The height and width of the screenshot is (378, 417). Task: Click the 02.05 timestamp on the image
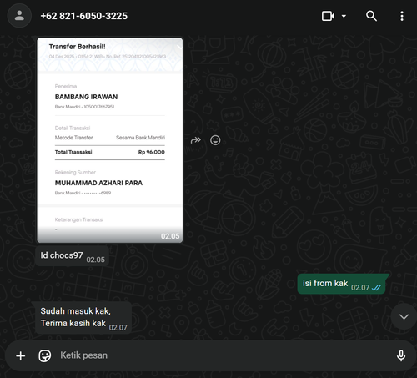click(x=170, y=236)
